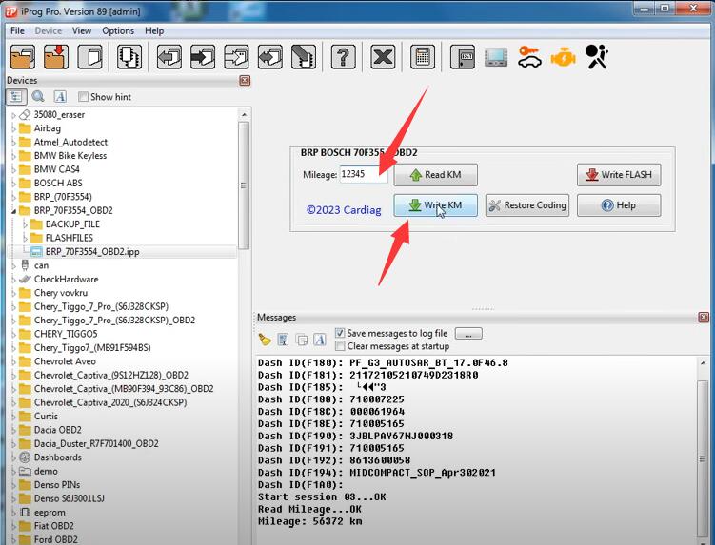Click the New document toolbar icon
This screenshot has width=715, height=545.
[89, 57]
